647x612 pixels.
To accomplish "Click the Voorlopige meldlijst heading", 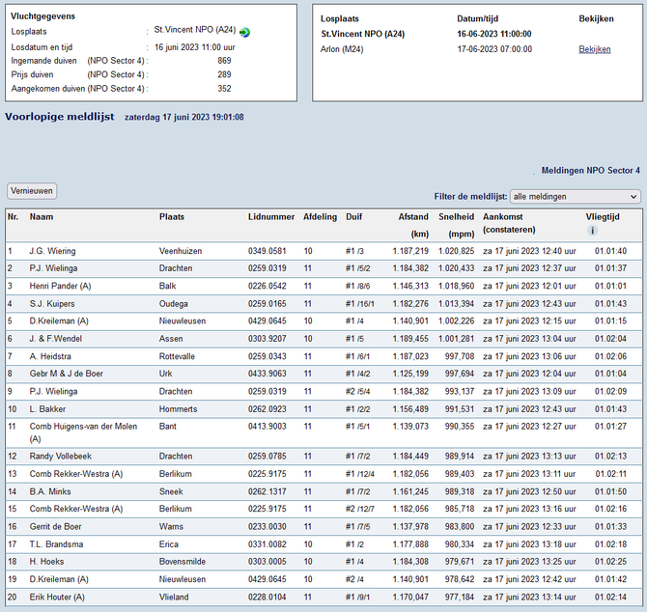I will (60, 117).
